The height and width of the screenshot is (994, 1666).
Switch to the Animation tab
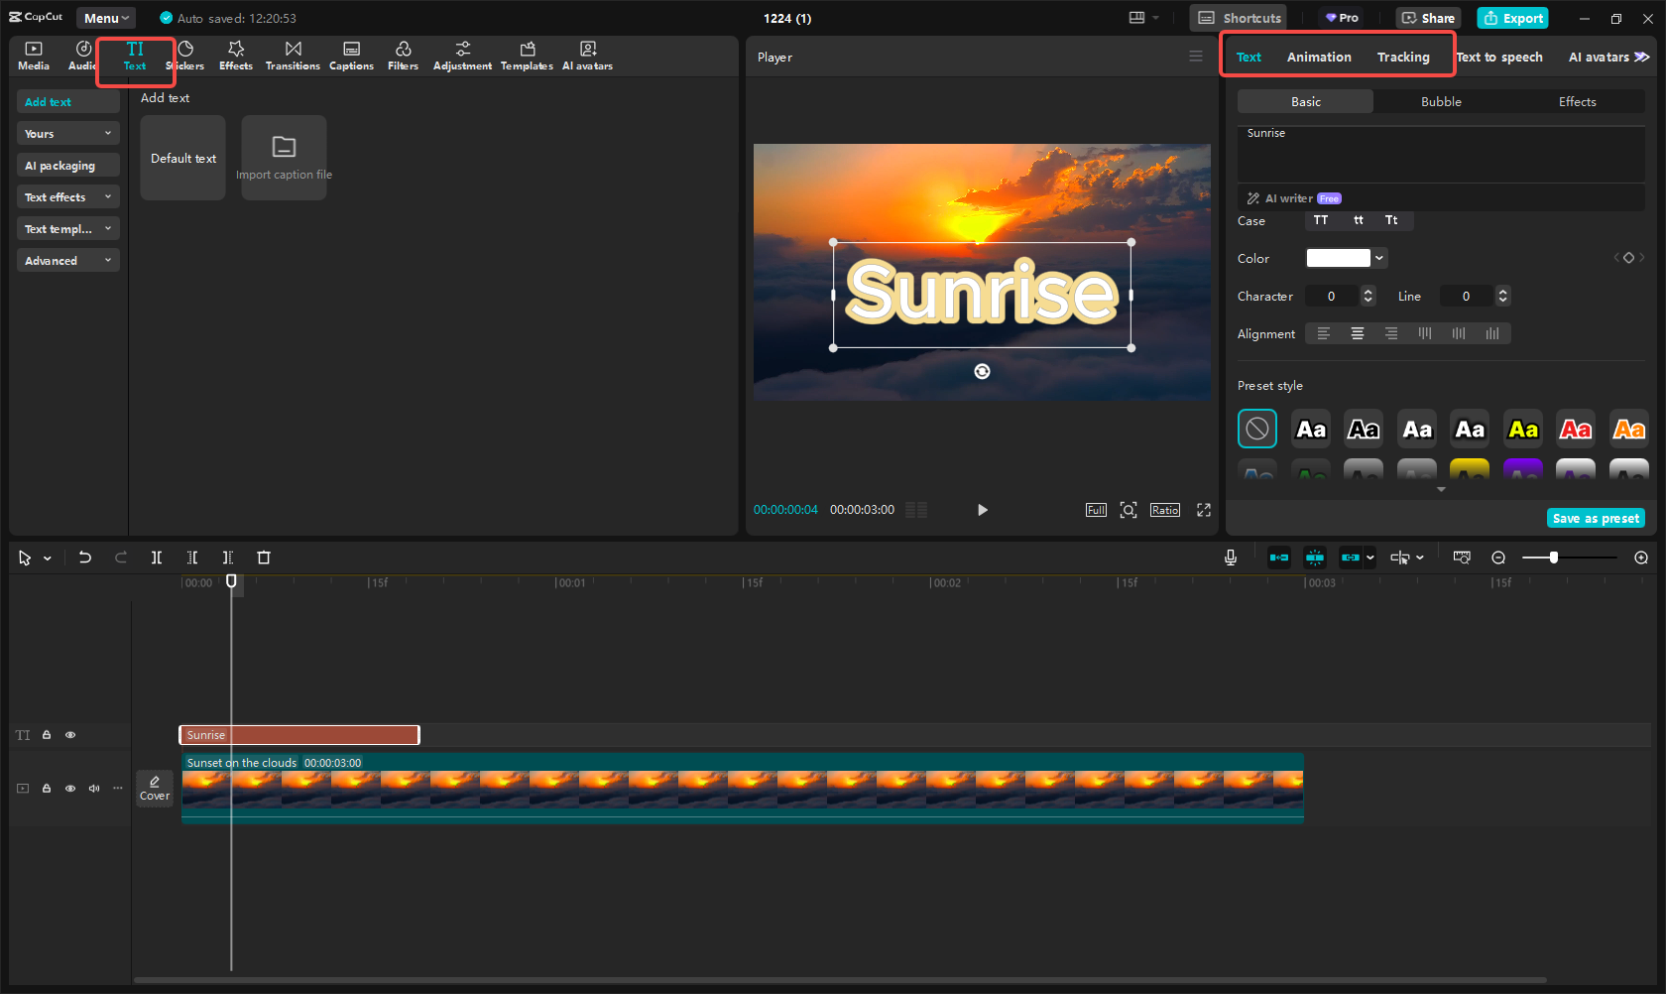point(1318,57)
